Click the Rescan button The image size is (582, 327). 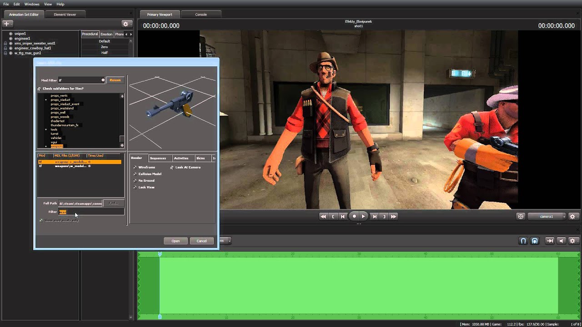(115, 80)
